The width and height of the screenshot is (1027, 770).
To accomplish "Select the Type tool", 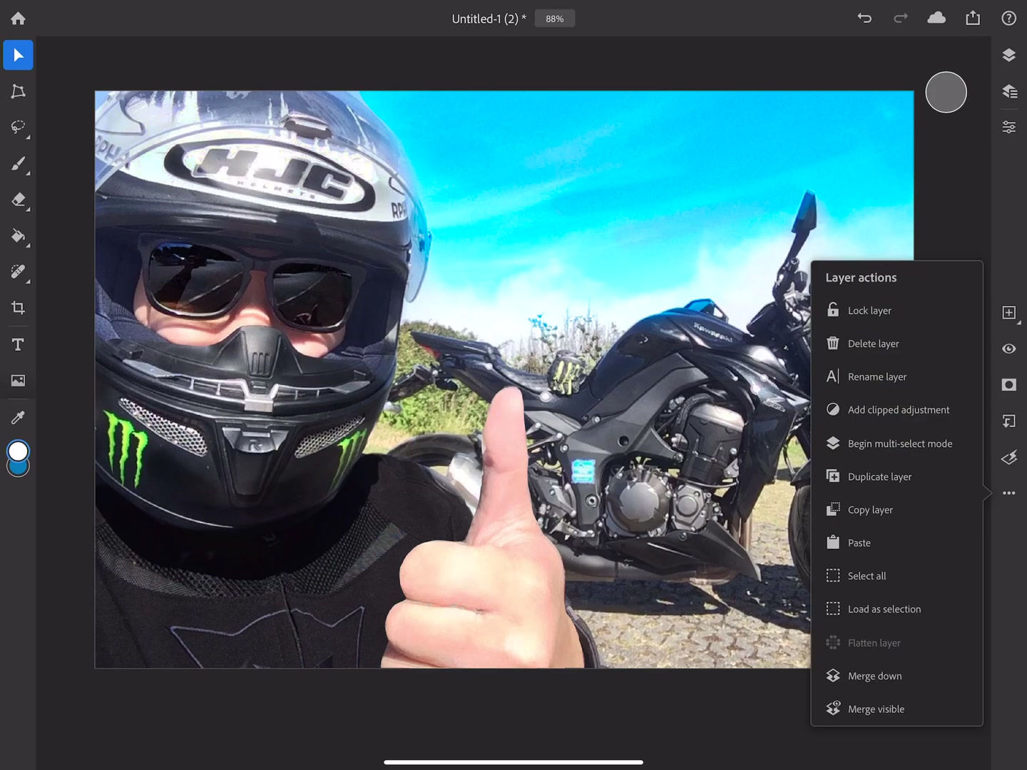I will click(x=18, y=344).
